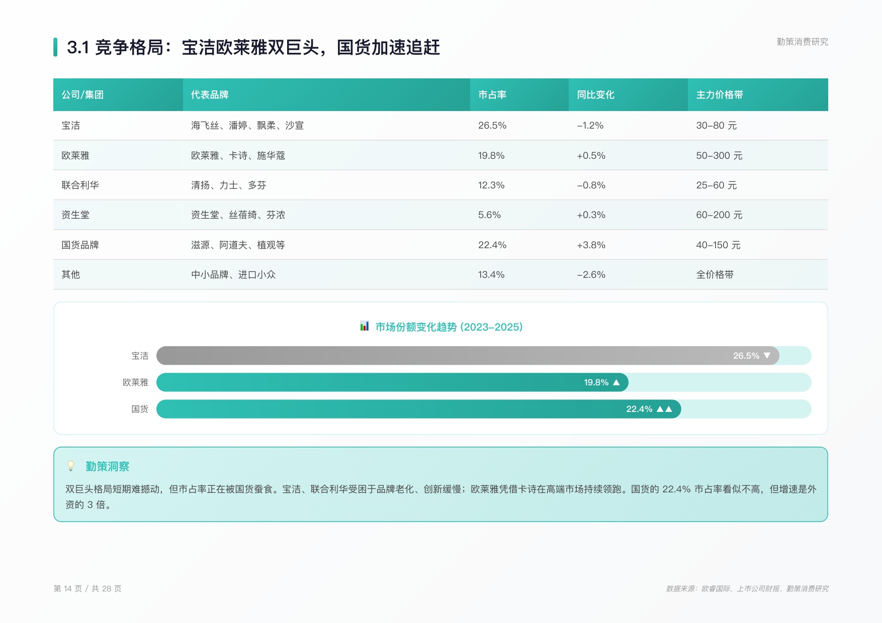Click the 宝洁 label beside the chart bar
This screenshot has height=623, width=882.
click(x=140, y=356)
